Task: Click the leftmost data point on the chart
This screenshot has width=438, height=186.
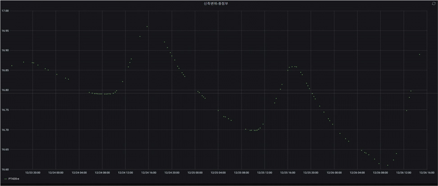Action: click(12, 66)
